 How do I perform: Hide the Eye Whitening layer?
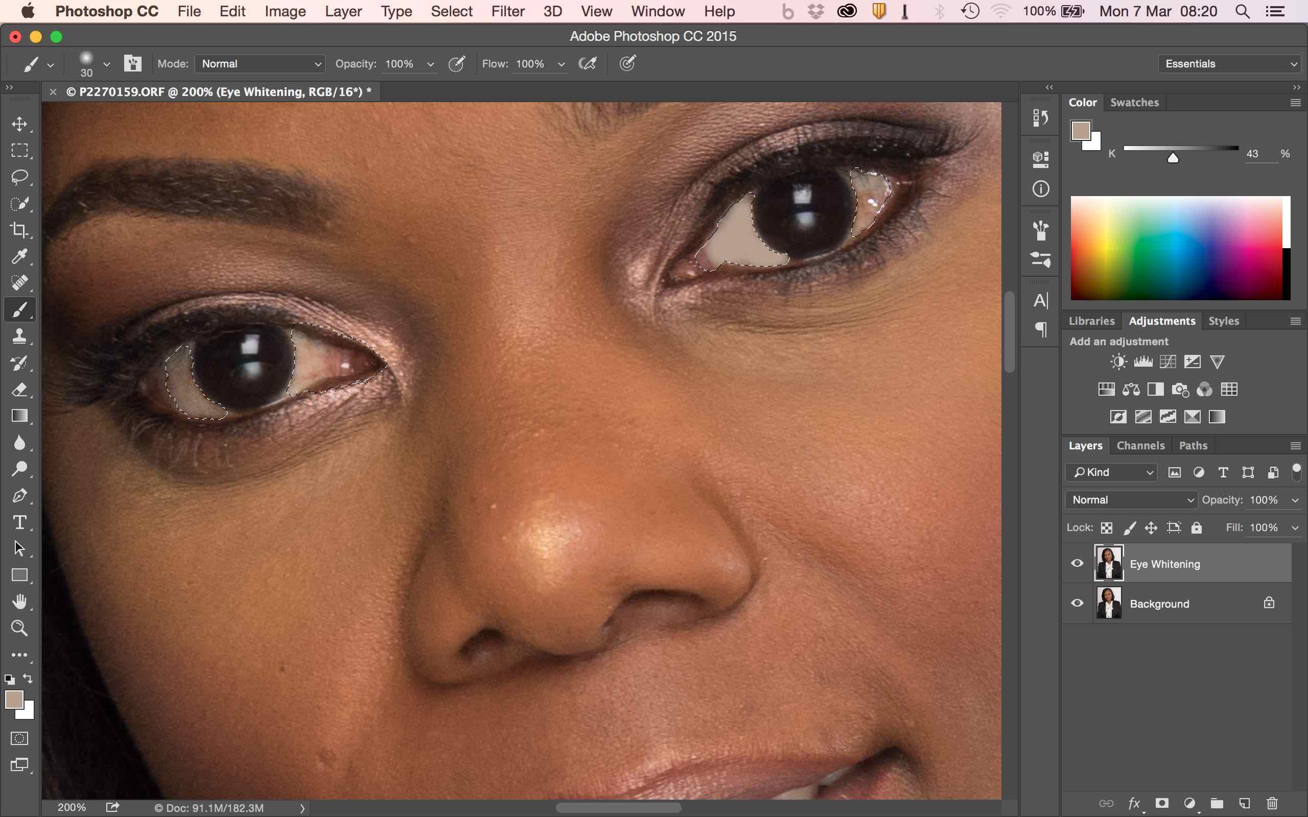pos(1077,564)
